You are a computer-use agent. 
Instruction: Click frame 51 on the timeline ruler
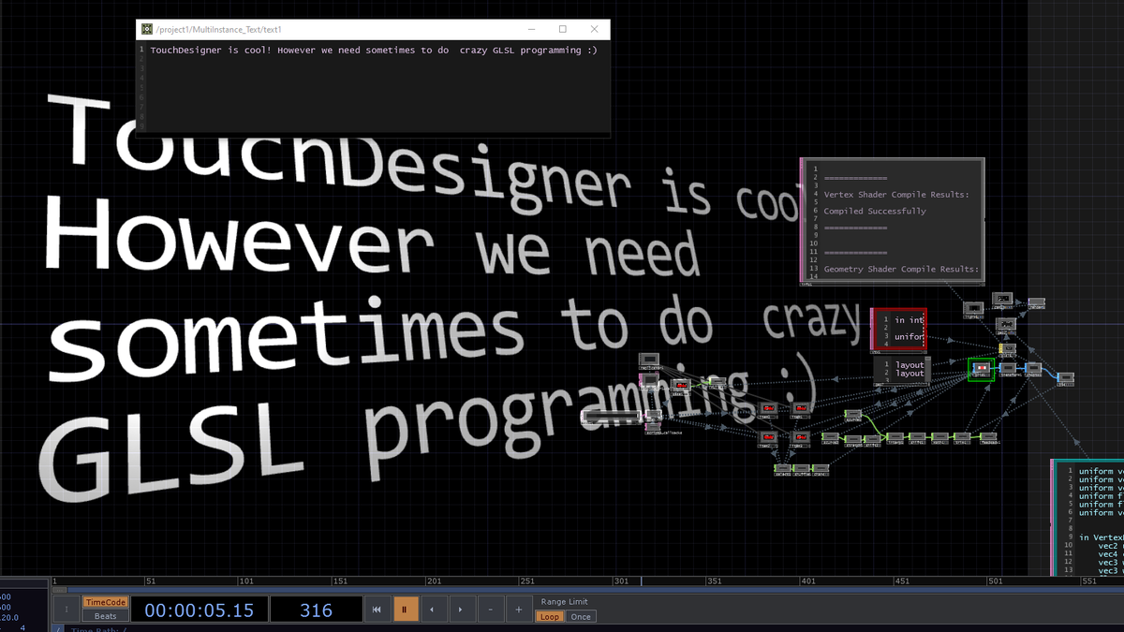click(150, 581)
